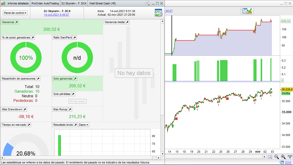Click the Ganancia label button
Viewport: 293px width, 165px height.
[x=8, y=22]
